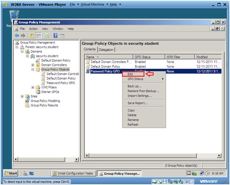Expand the WMI Filters node
Screen dimensions: 230x185
33,87
